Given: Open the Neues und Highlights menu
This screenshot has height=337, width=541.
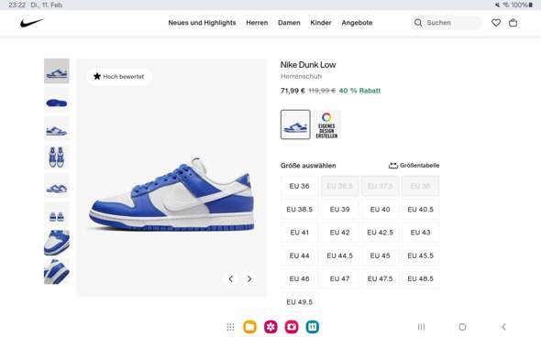Looking at the screenshot, I should pyautogui.click(x=202, y=23).
